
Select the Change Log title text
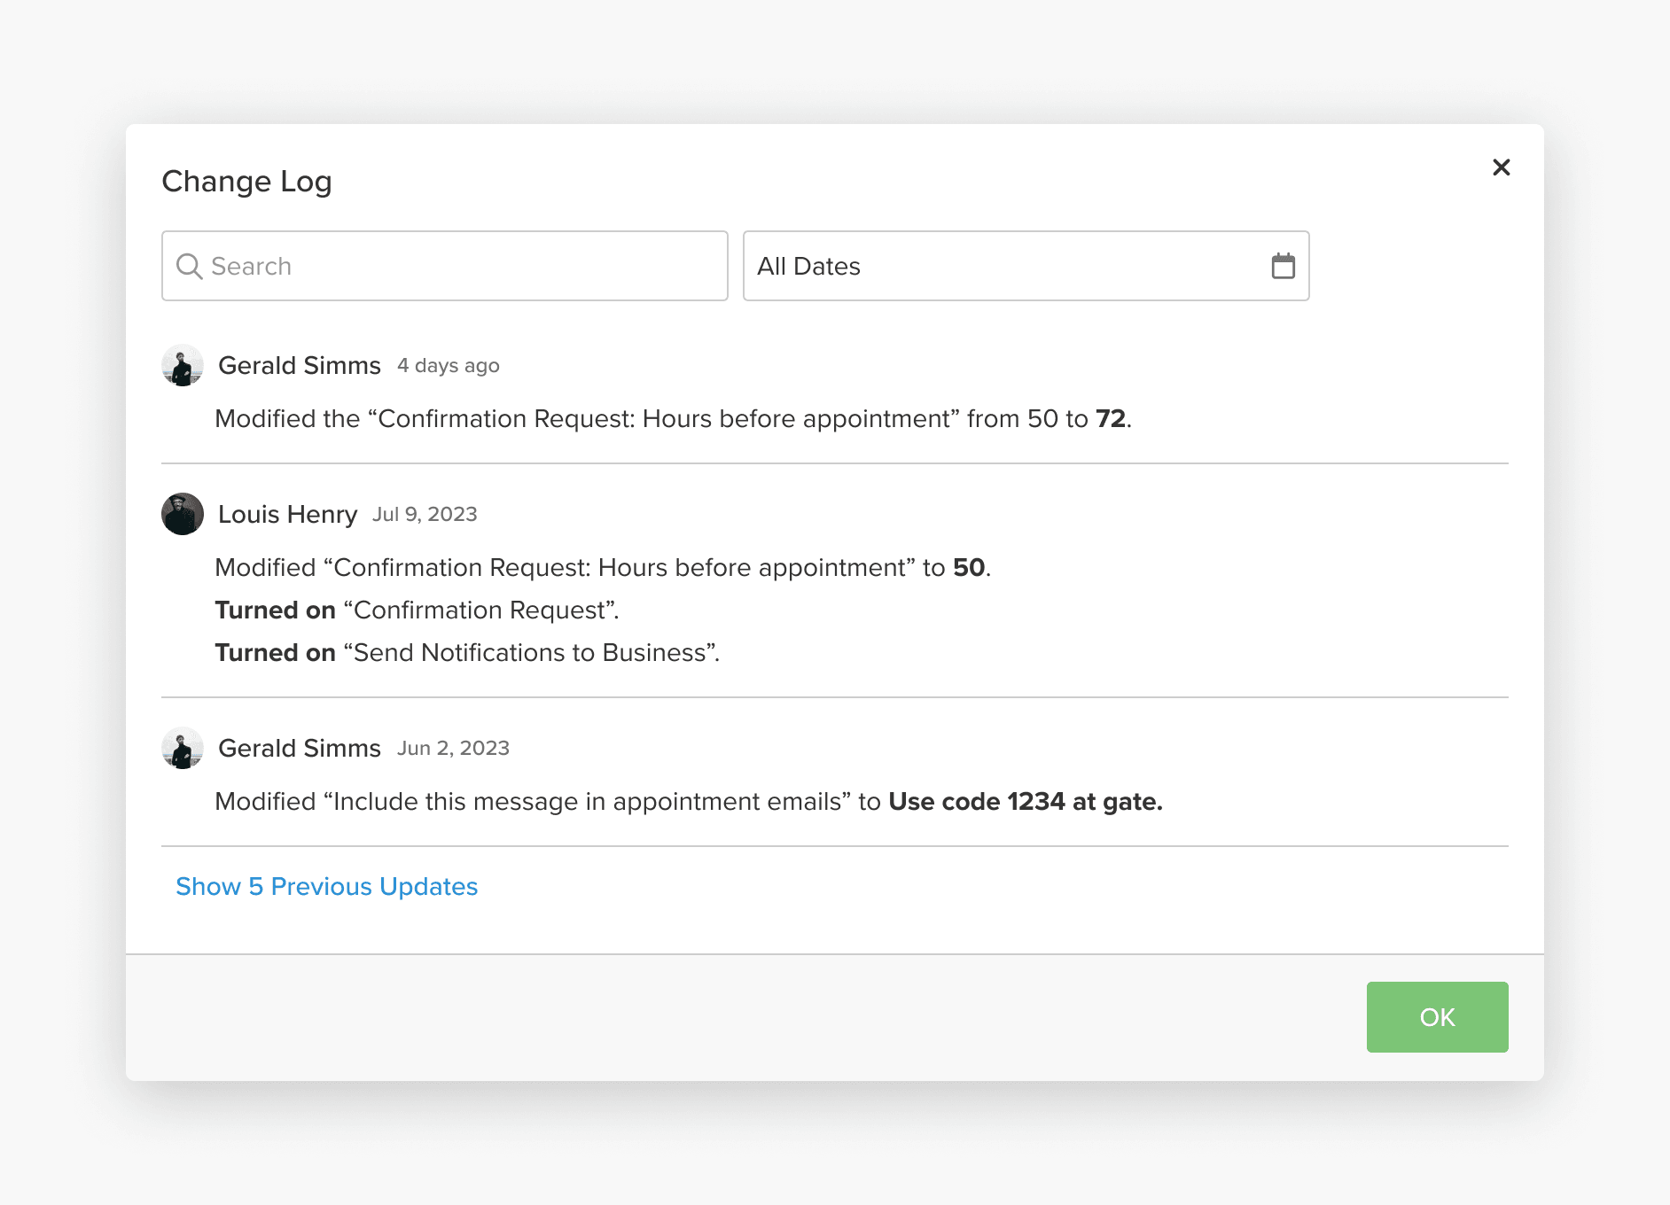pos(246,181)
